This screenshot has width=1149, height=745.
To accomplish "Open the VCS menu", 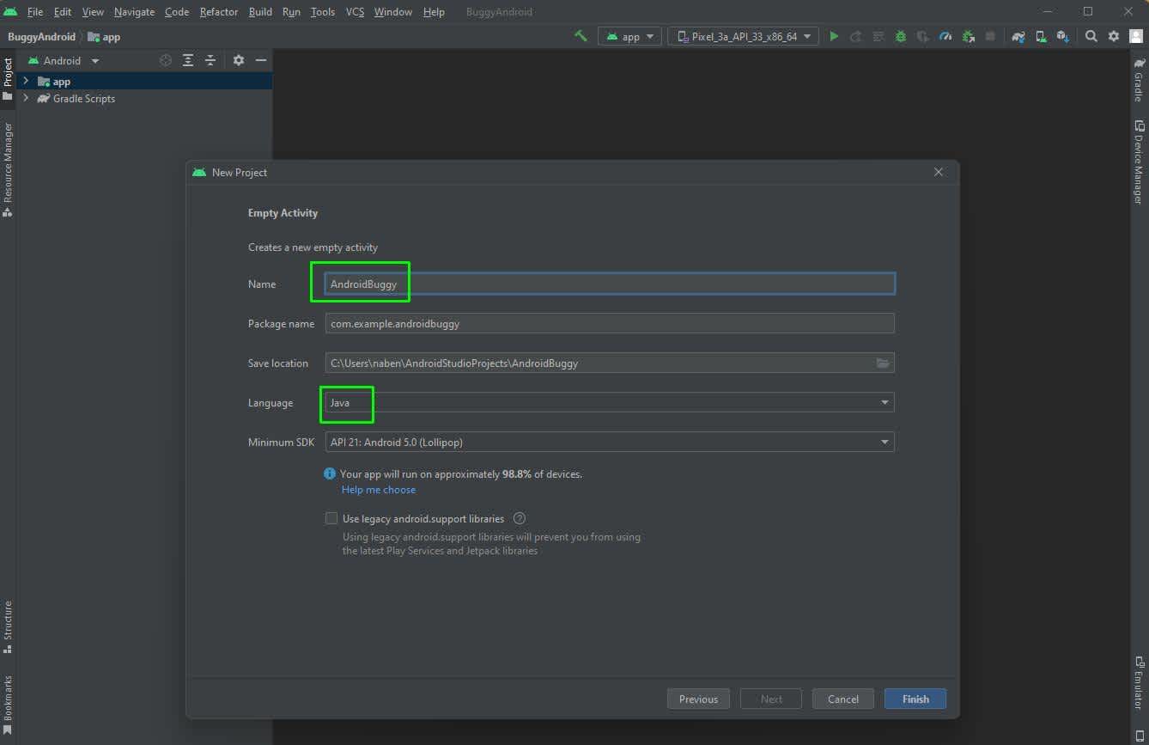I will [x=355, y=12].
